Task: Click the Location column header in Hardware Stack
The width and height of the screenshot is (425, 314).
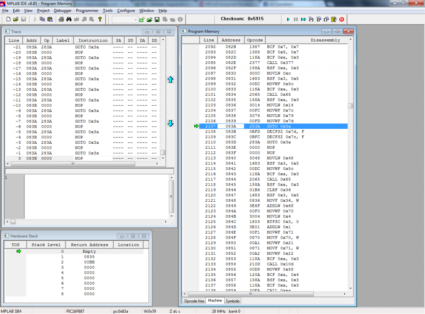Action: tap(128, 245)
